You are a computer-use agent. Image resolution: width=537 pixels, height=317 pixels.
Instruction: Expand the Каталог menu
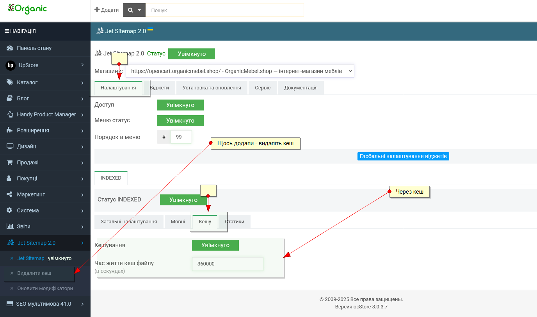coord(82,82)
